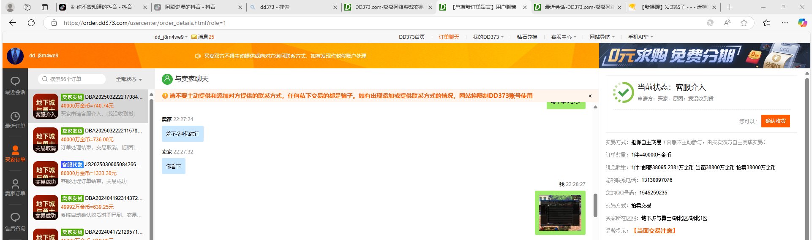Click the browser back arrow
The height and width of the screenshot is (240, 812).
pyautogui.click(x=13, y=23)
